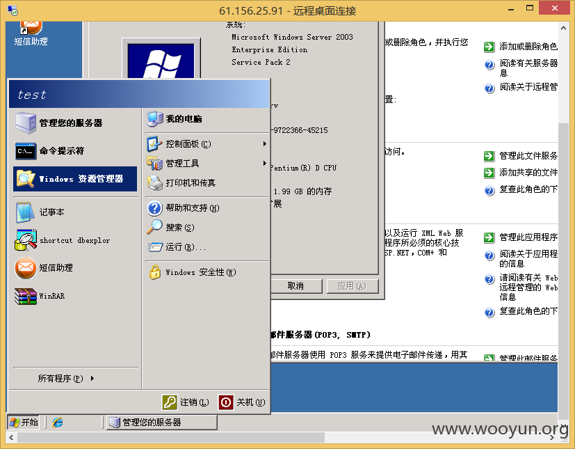The image size is (575, 449).
Task: Open 短信助理 desktop shortcut
Action: (x=31, y=34)
